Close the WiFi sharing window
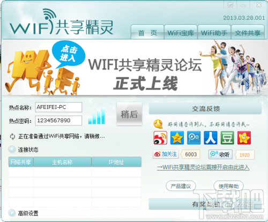The width and height of the screenshot is (268, 222). tap(259, 5)
